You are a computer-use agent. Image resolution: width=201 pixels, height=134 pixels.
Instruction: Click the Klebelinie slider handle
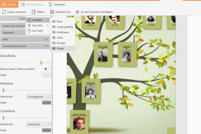tap(3, 90)
